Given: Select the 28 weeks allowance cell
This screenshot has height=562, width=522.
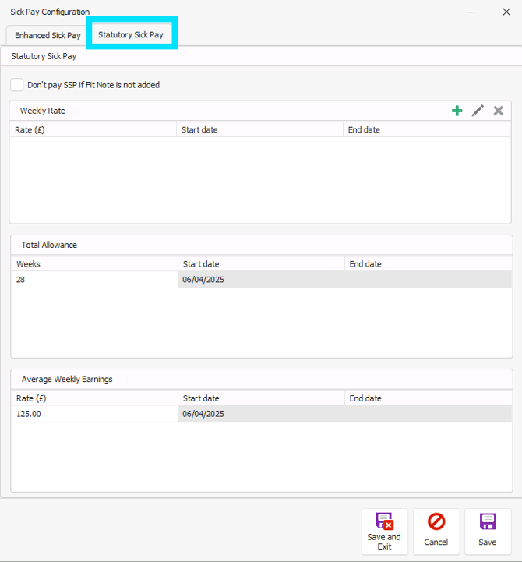Looking at the screenshot, I should pos(94,280).
